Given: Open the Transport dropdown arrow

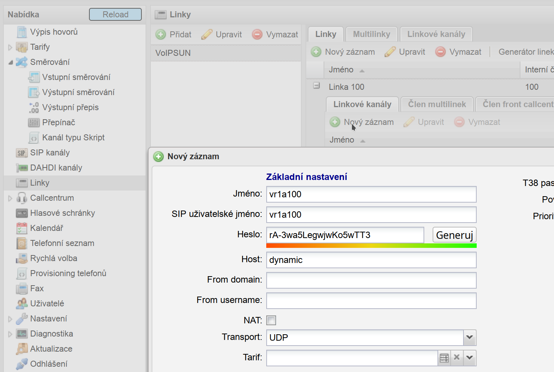Looking at the screenshot, I should (x=470, y=337).
